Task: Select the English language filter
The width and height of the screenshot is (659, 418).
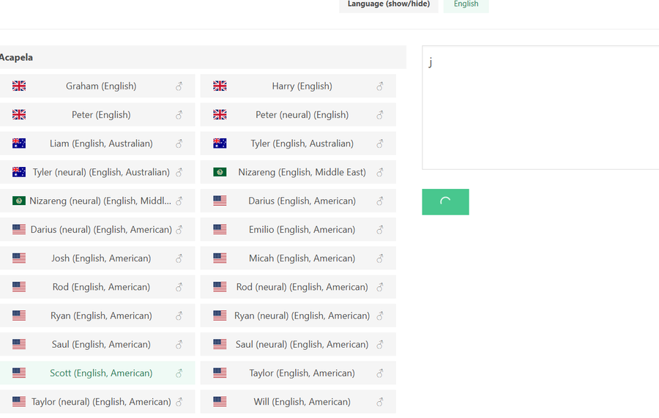Action: [466, 4]
